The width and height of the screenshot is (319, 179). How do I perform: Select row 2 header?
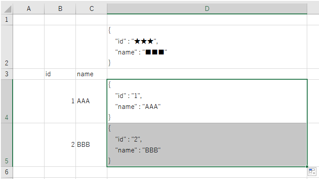(x=7, y=47)
